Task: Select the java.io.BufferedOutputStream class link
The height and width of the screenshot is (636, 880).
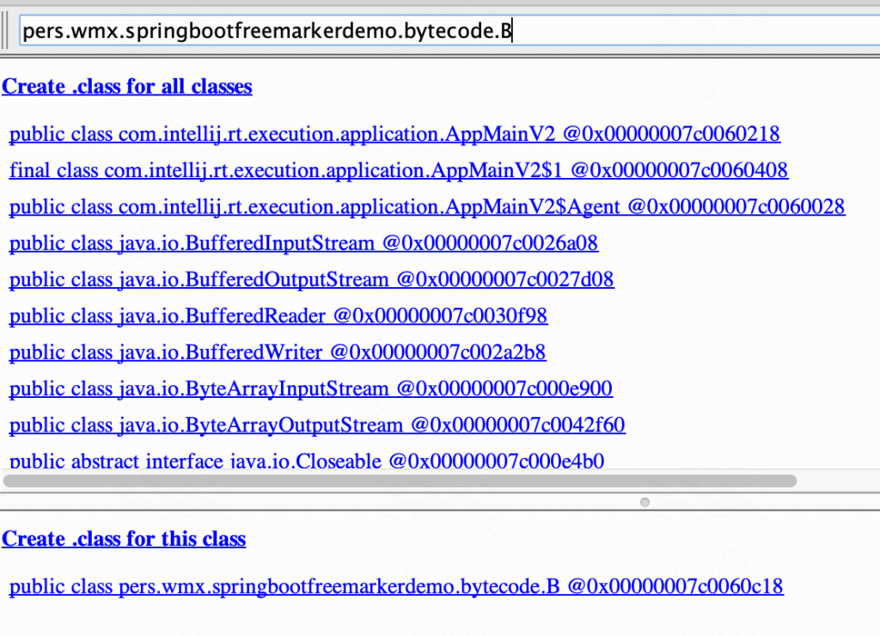Action: pos(311,280)
